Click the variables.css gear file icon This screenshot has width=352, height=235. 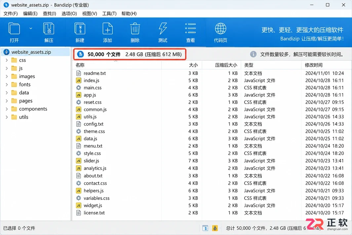click(x=79, y=198)
